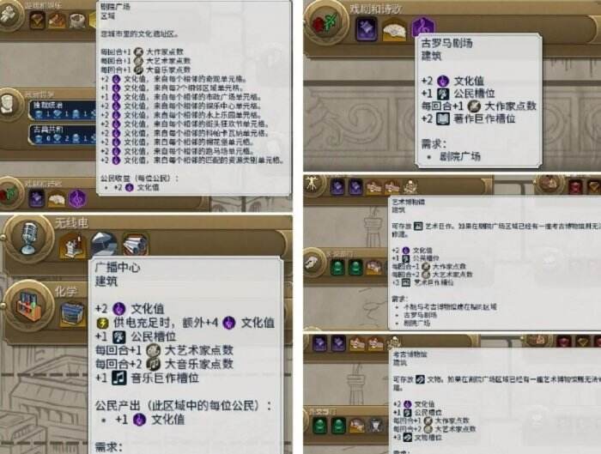
Task: Select the Vitruvian Man civic icon
Action: (313, 185)
